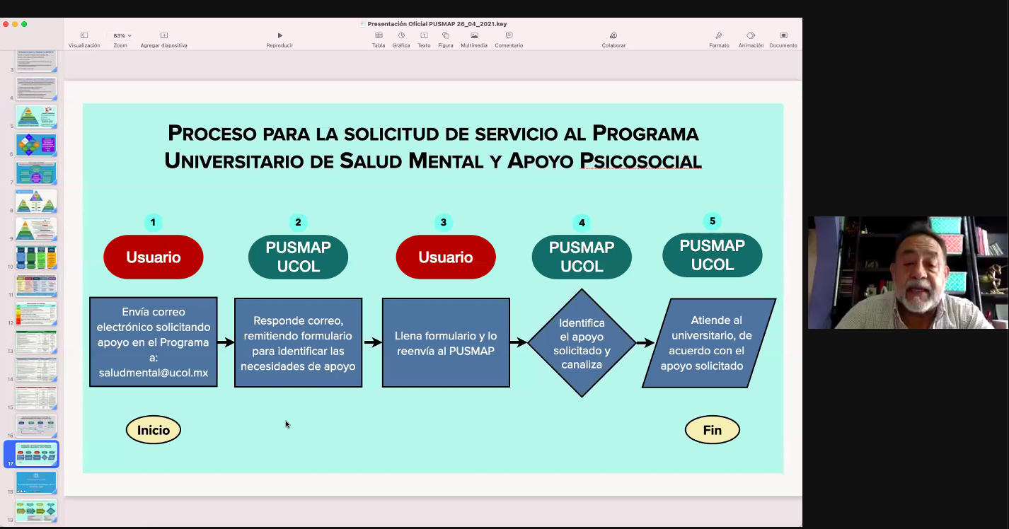
Task: Add a text box with Texto
Action: (x=424, y=35)
